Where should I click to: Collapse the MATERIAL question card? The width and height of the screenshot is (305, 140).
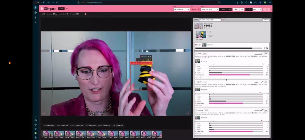(x=196, y=110)
